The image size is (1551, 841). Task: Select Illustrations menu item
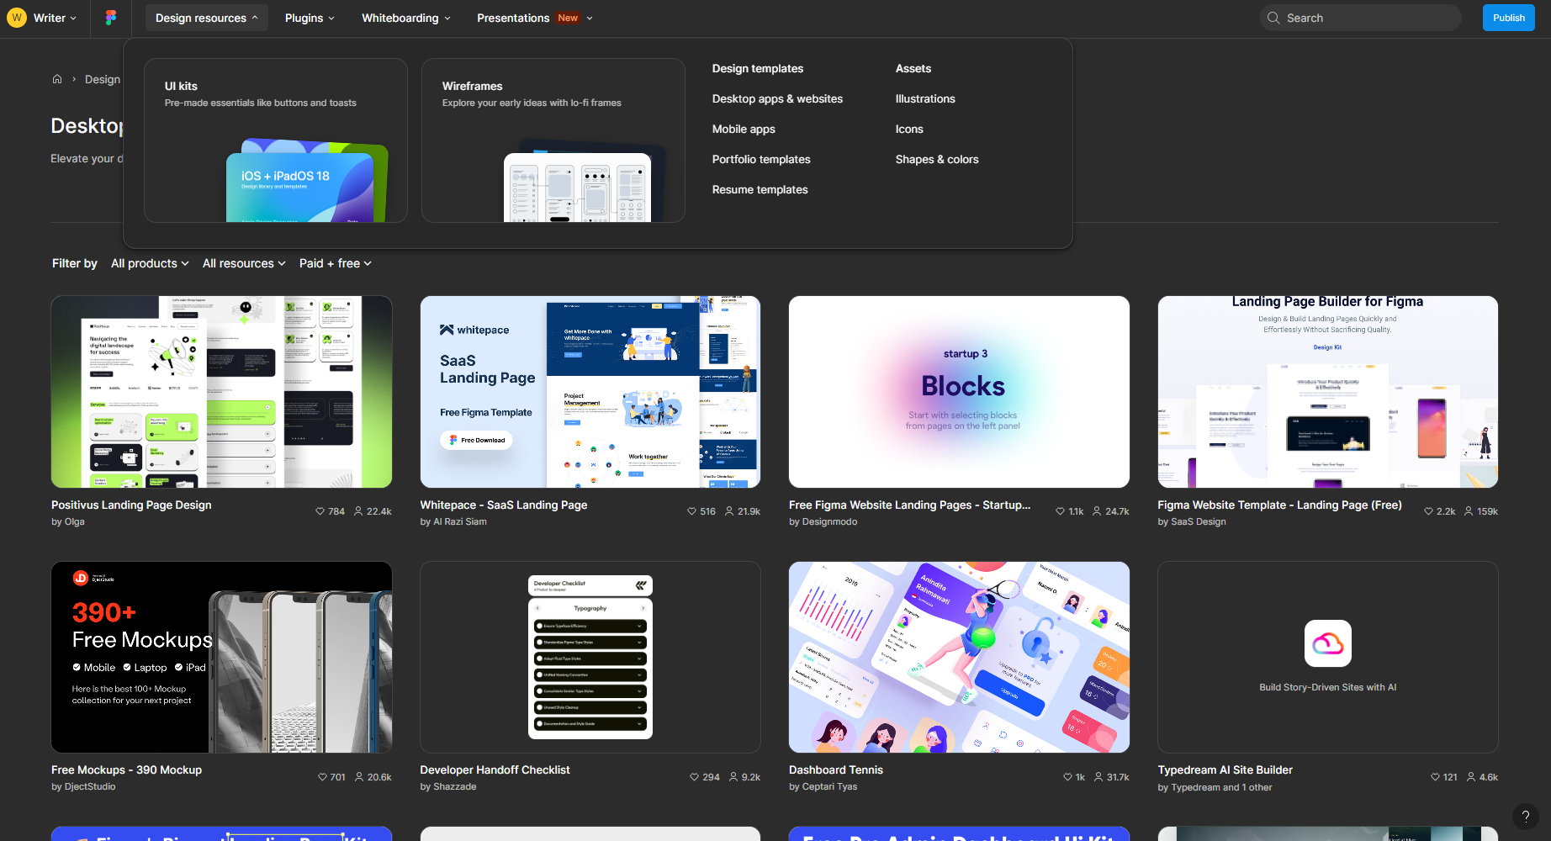coord(925,98)
